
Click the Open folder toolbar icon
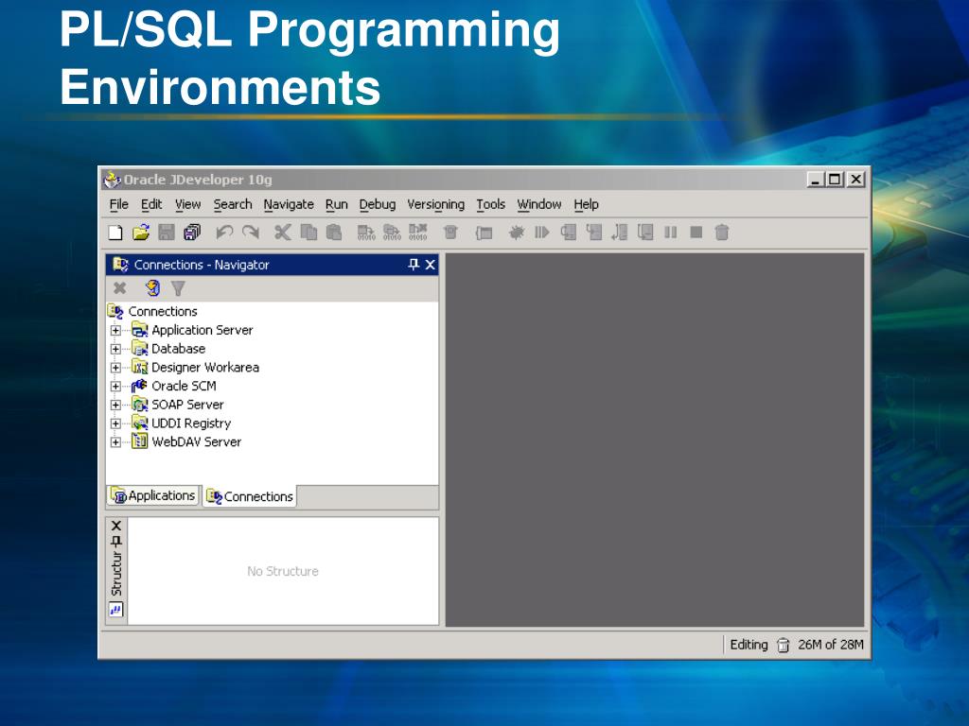141,233
